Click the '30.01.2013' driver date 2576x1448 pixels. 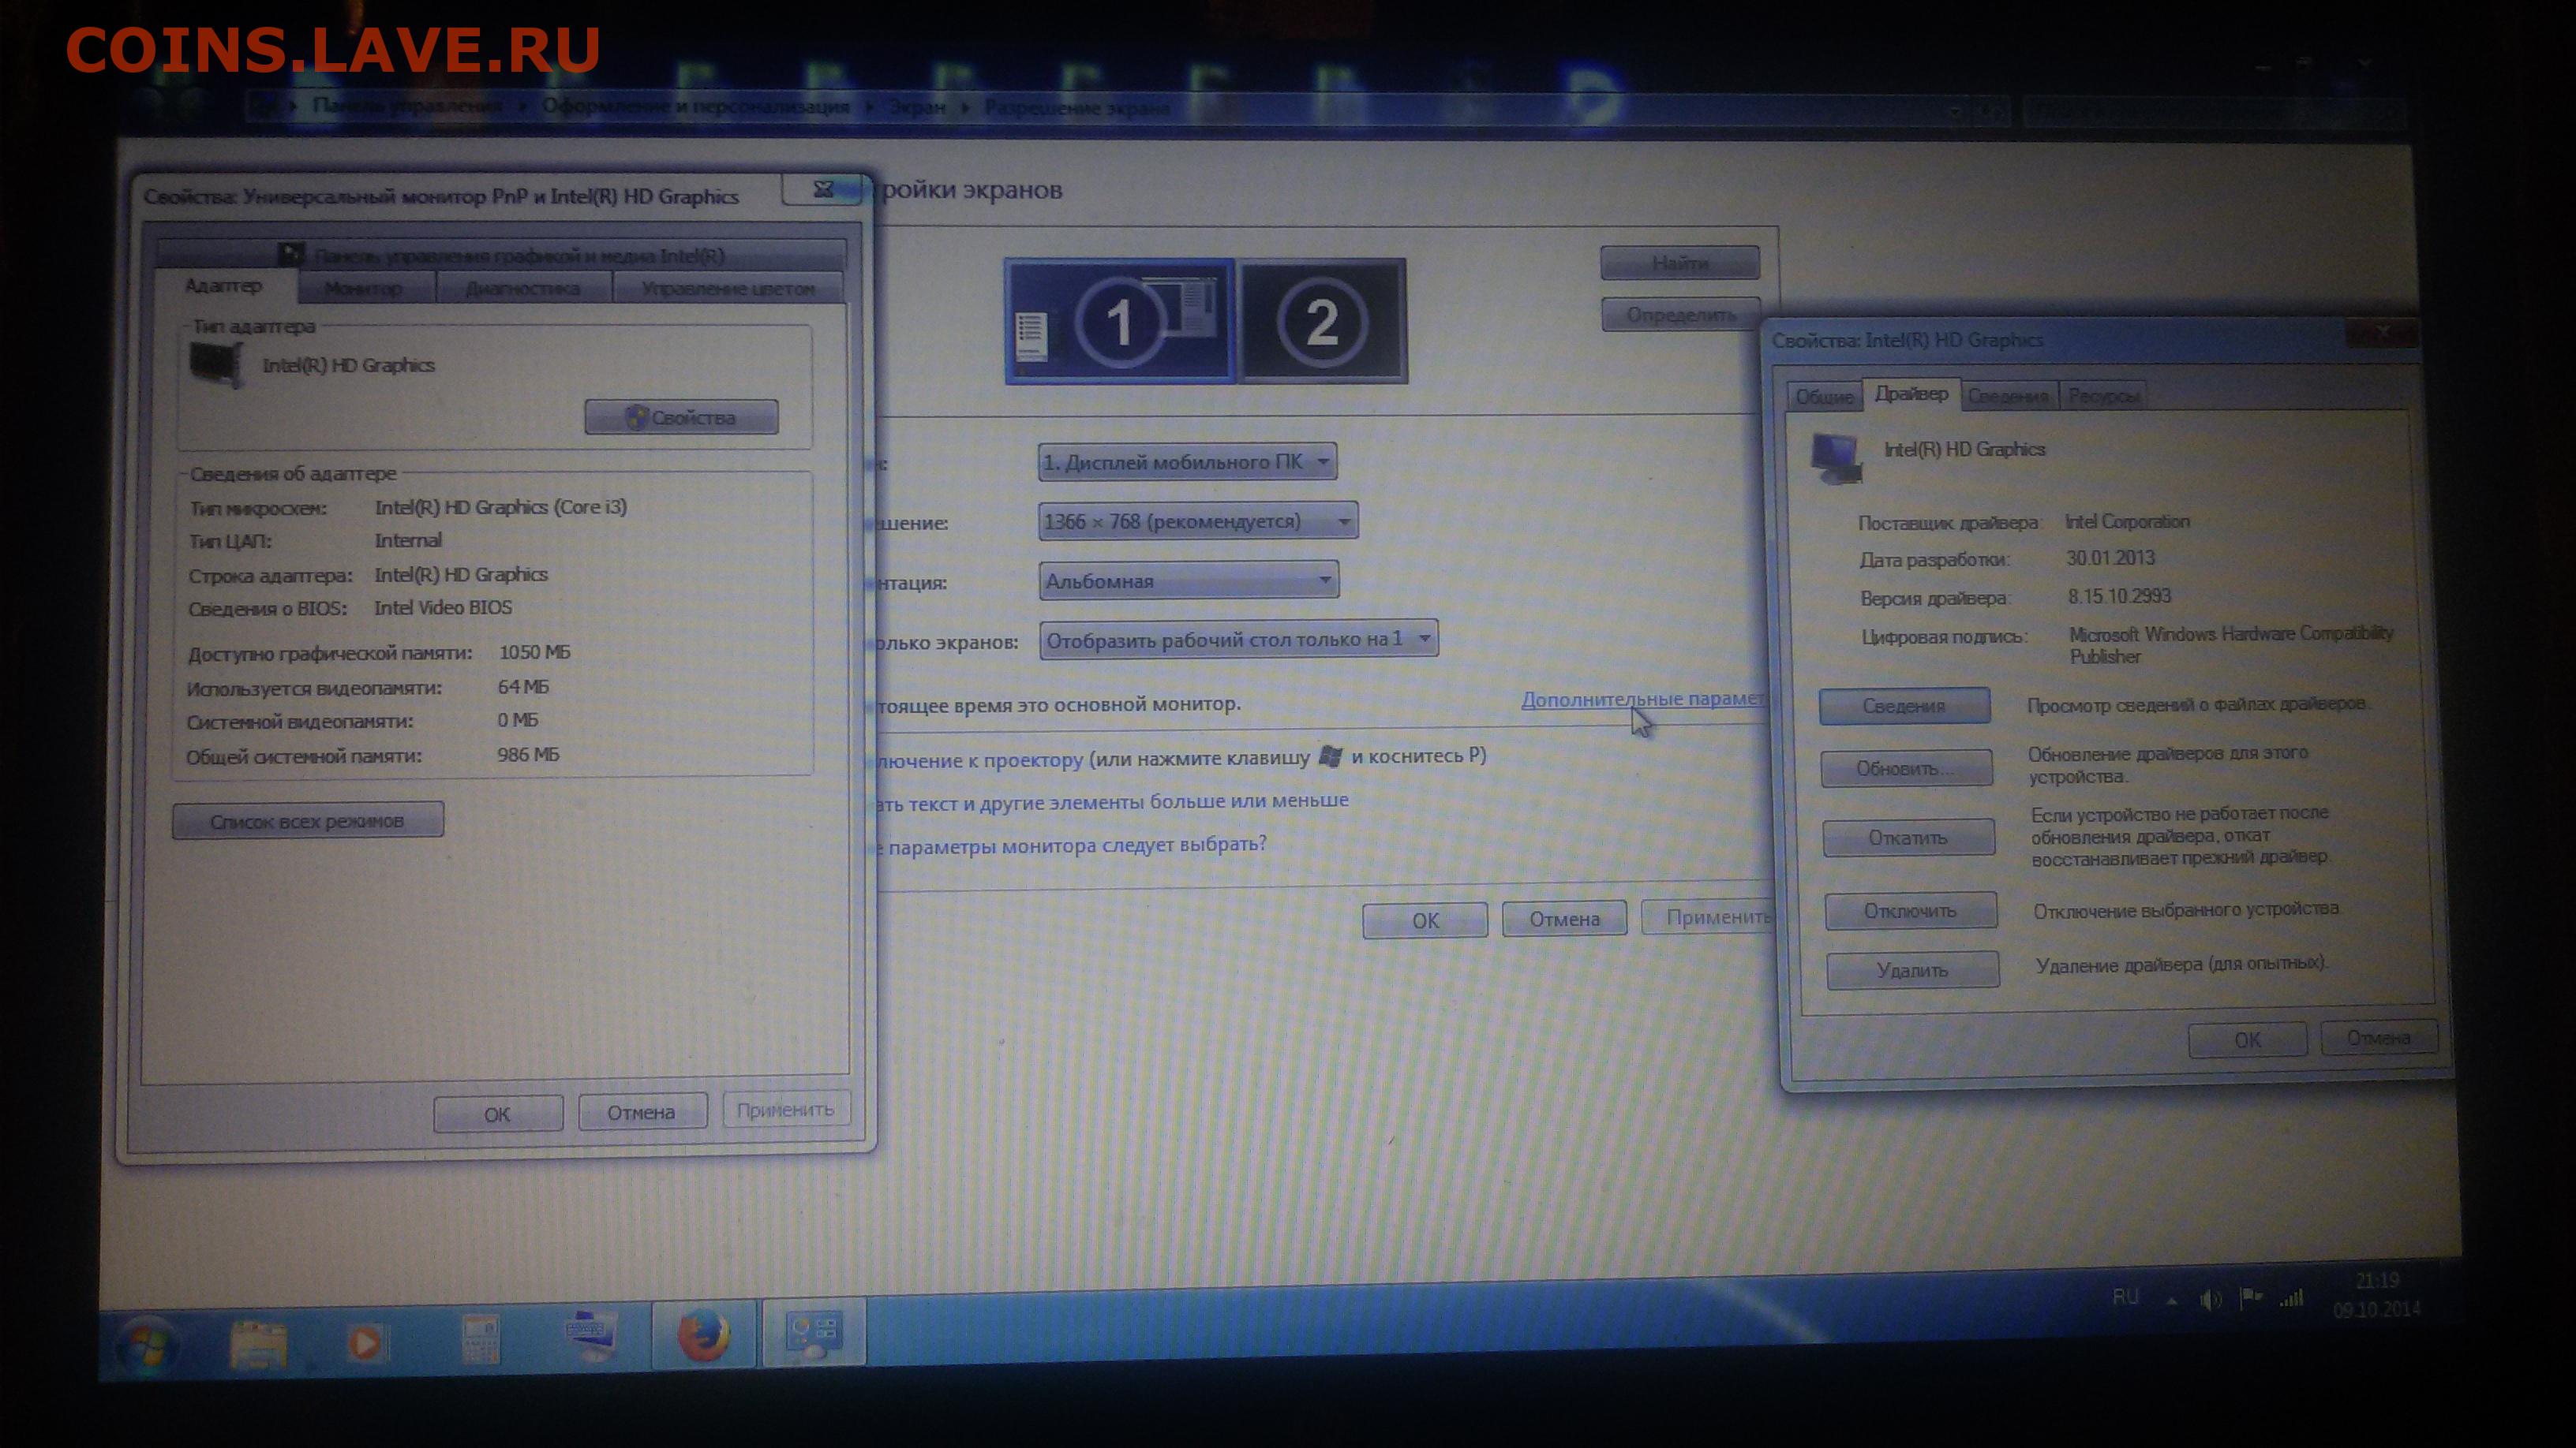(2110, 558)
